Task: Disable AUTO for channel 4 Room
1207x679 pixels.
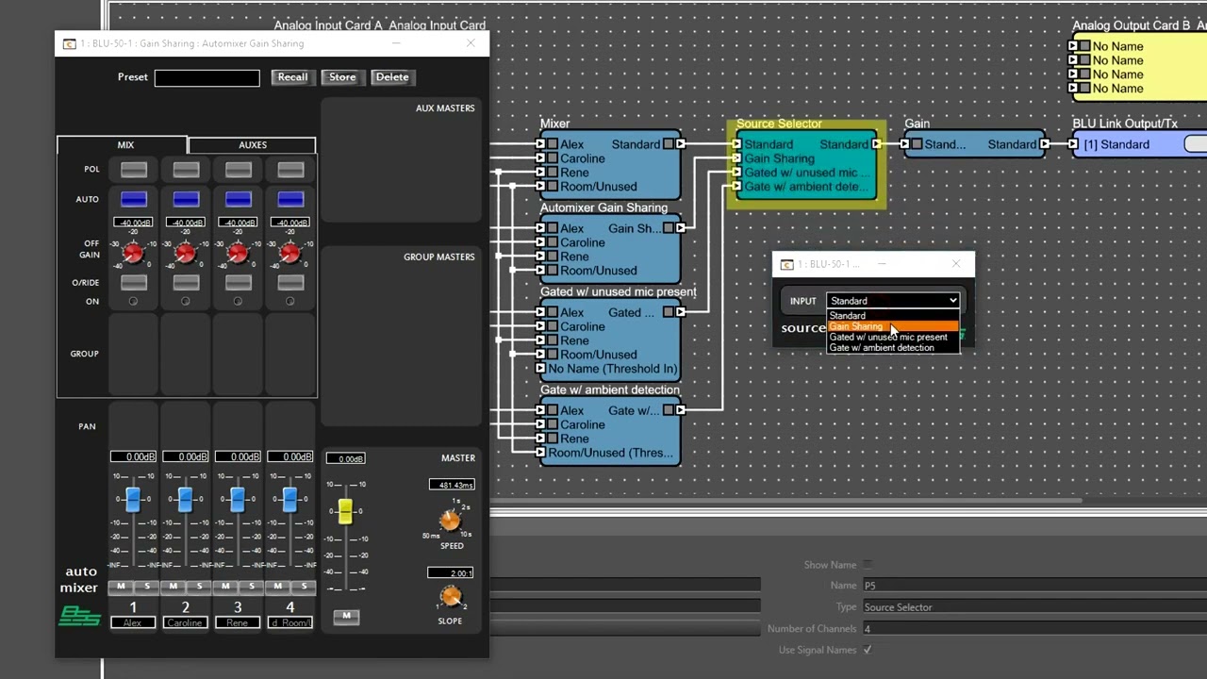Action: [x=290, y=199]
